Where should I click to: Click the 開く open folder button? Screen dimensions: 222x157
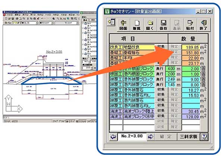[x=150, y=25]
